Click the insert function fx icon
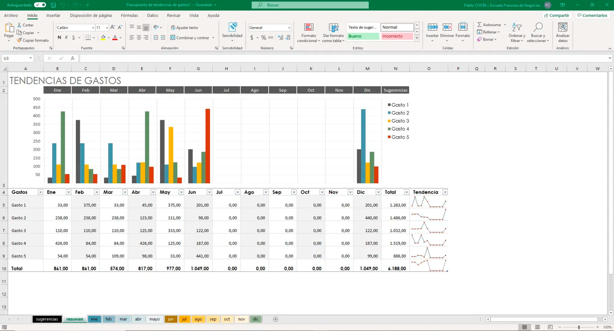Image resolution: width=614 pixels, height=331 pixels. coord(73,58)
